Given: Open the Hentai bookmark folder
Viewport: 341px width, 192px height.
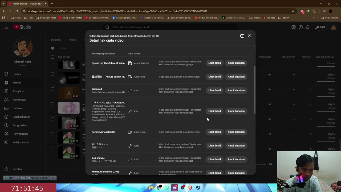Looking at the screenshot, I should (x=16, y=18).
